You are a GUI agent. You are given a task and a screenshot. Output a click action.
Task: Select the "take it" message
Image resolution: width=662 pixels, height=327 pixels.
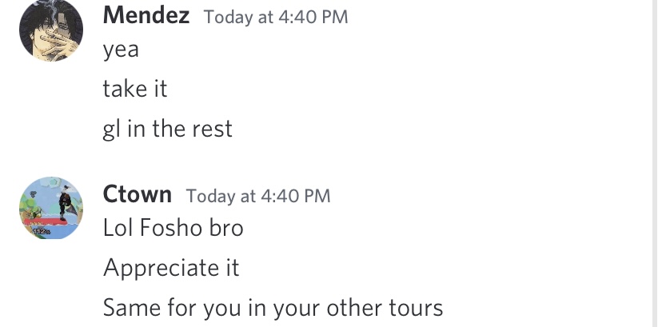[x=135, y=89]
